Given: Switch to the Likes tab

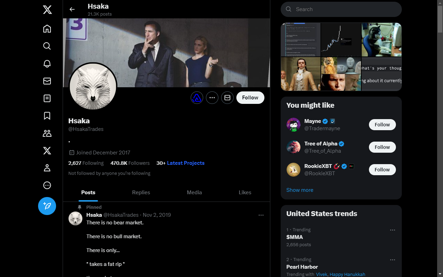Looking at the screenshot, I should coord(245,193).
